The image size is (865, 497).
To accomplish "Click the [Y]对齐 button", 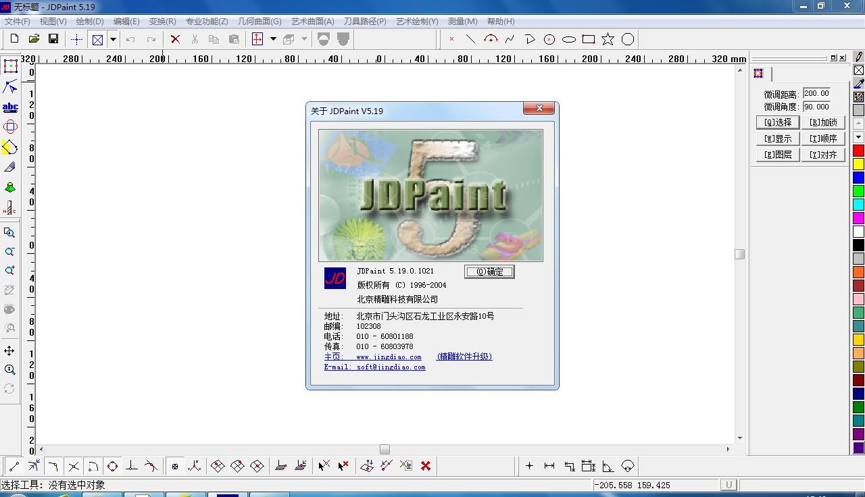I will (x=823, y=155).
